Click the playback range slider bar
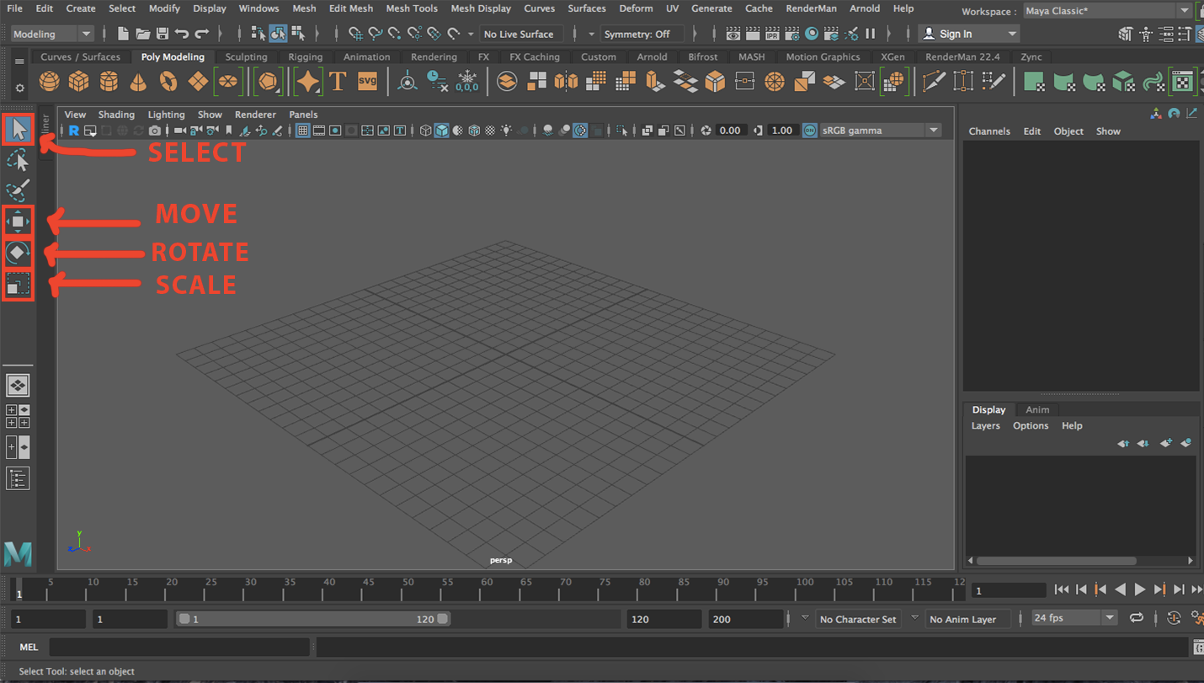 coord(313,619)
